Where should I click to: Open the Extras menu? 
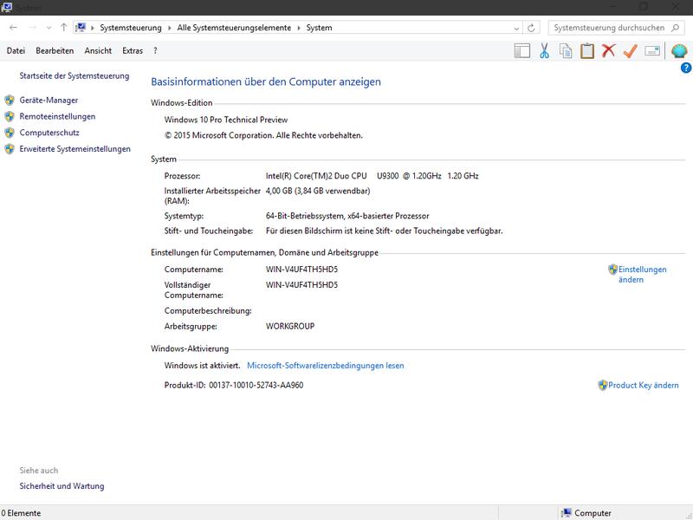coord(133,51)
